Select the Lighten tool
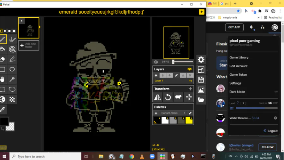284x160 pixels. 3,99
